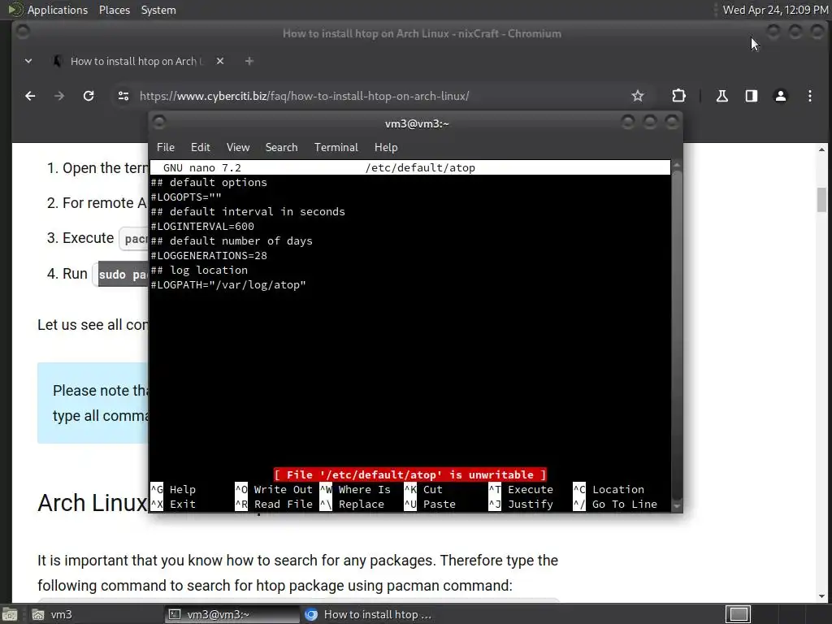Click the terminal title 'vm3@vm3:~'
Image resolution: width=832 pixels, height=624 pixels.
click(417, 123)
